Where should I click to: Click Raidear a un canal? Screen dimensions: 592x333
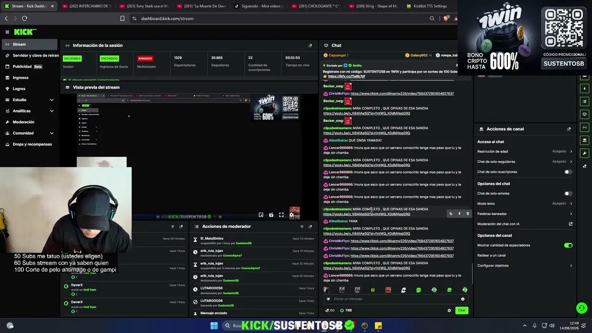click(x=491, y=255)
